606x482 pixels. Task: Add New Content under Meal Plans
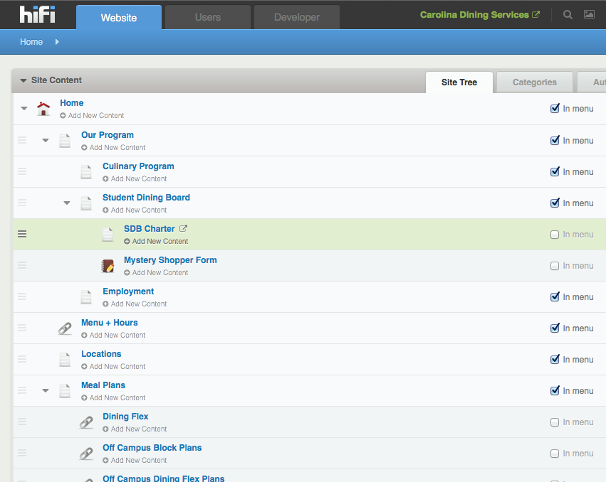pyautogui.click(x=113, y=397)
